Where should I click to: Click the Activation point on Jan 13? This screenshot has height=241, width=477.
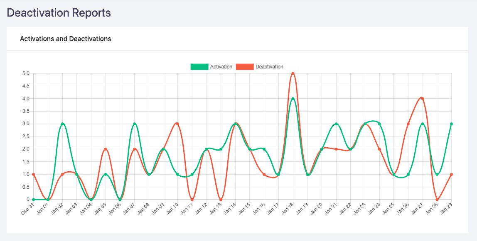click(x=221, y=149)
